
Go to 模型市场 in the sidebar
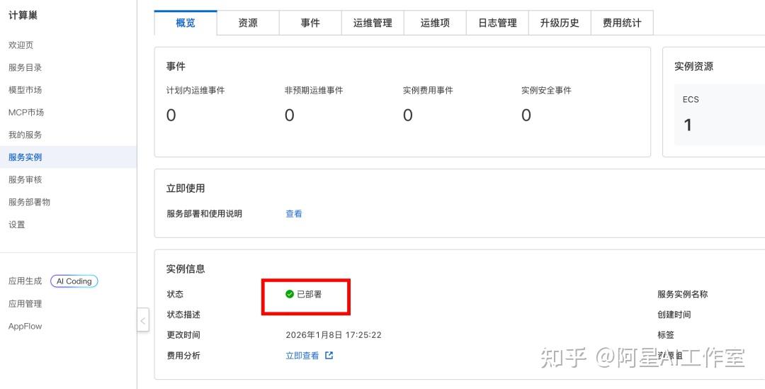pos(25,90)
